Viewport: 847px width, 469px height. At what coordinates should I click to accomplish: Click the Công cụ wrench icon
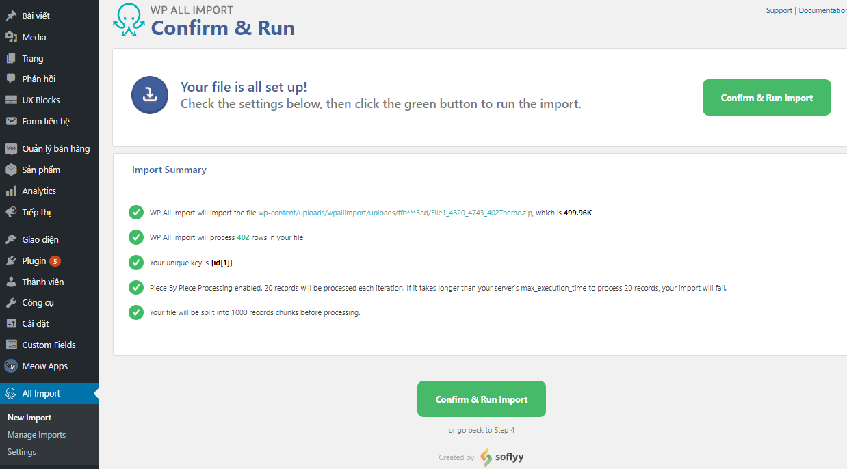coord(11,302)
